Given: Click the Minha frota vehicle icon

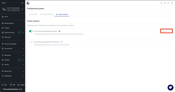Looking at the screenshot, I should pos(3,71).
